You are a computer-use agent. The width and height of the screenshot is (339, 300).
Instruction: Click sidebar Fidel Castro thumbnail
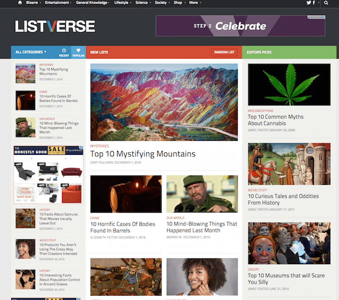coord(26,127)
